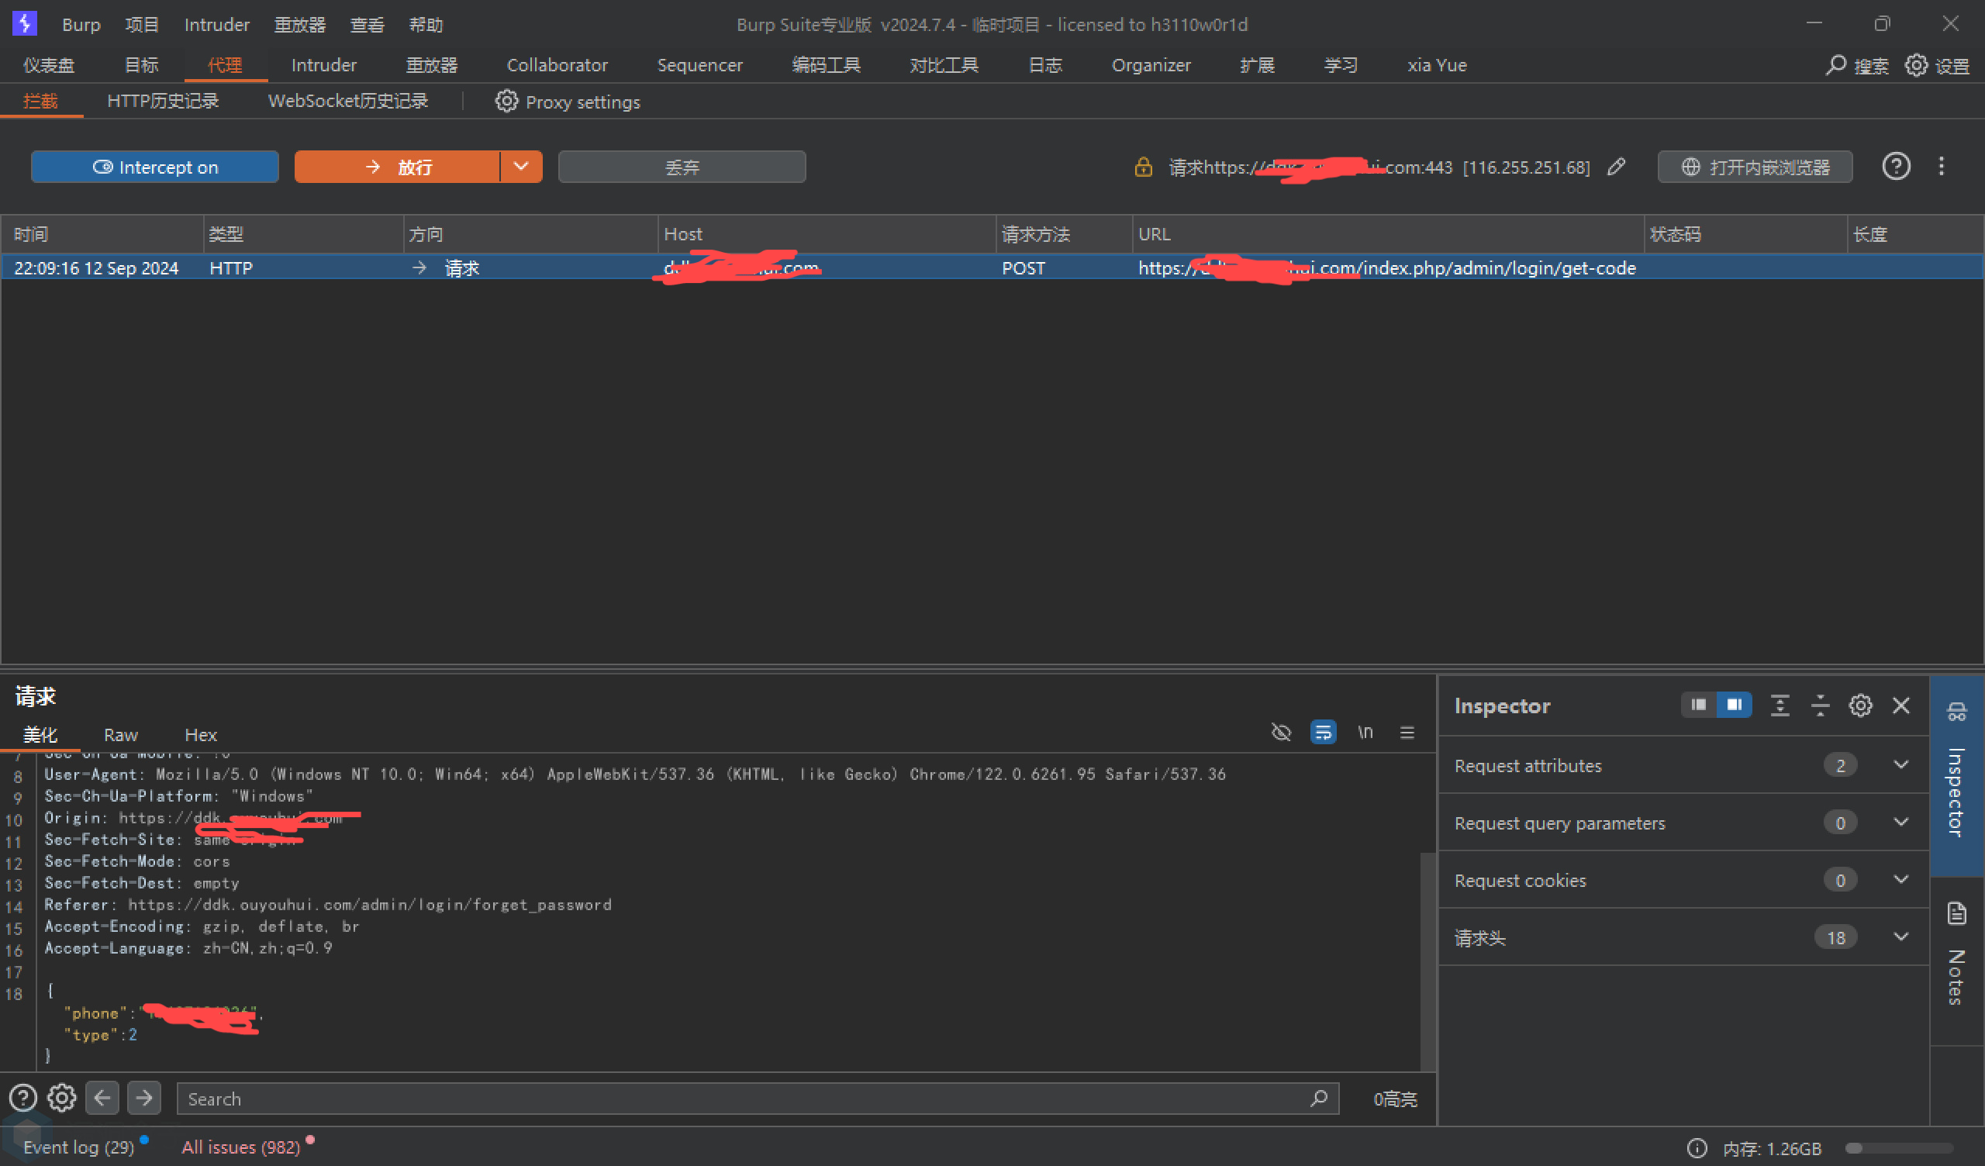Image resolution: width=1985 pixels, height=1166 pixels.
Task: Open the xia Yue extension tab
Action: pos(1437,64)
